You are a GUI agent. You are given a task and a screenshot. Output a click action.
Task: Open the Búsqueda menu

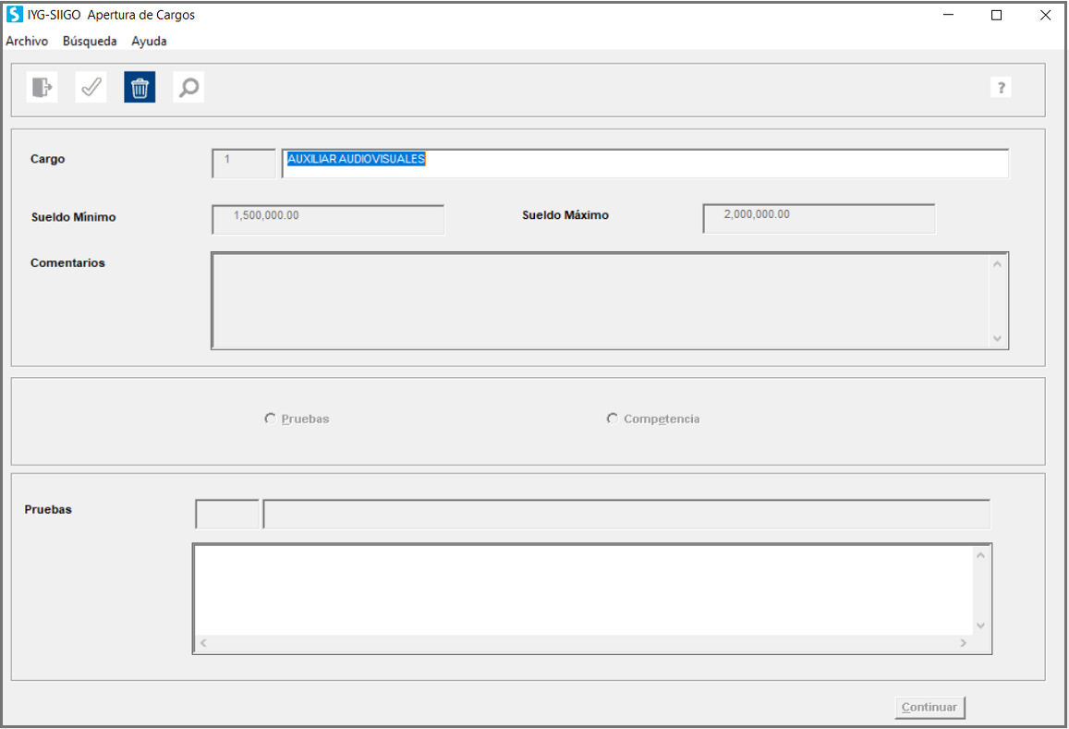pyautogui.click(x=90, y=41)
